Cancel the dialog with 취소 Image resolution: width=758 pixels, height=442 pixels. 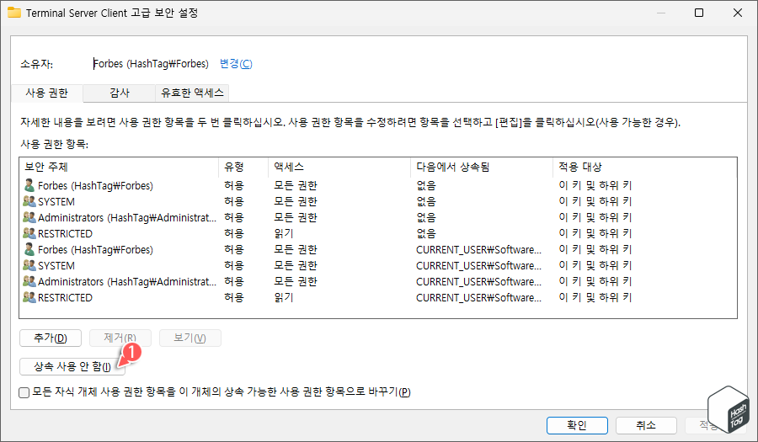[x=646, y=425]
